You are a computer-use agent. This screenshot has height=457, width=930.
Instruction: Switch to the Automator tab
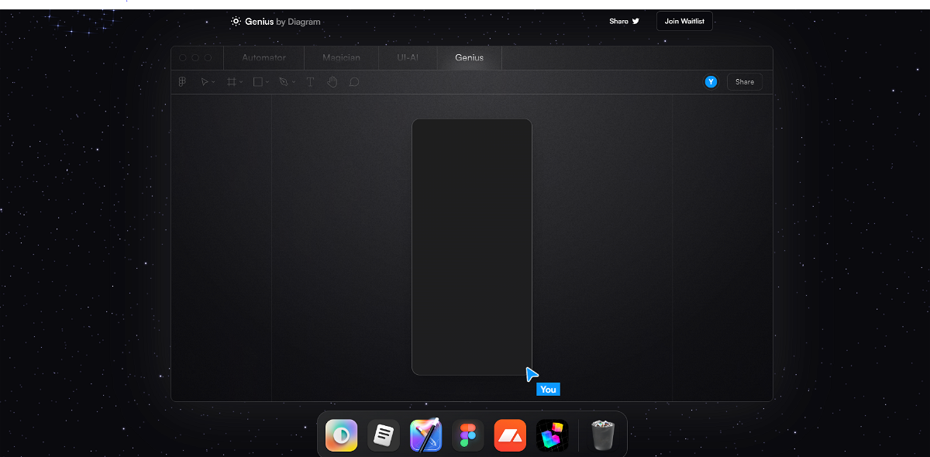(263, 58)
